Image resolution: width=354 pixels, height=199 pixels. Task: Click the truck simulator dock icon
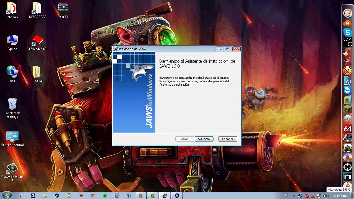click(347, 138)
